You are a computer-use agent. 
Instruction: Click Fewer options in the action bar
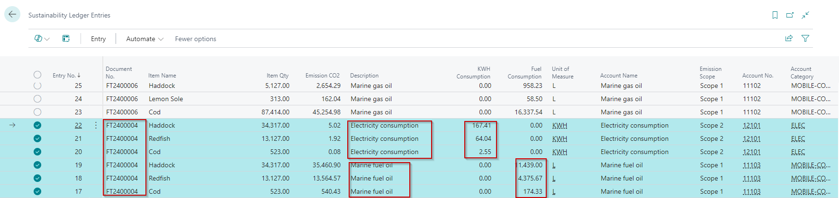(195, 39)
